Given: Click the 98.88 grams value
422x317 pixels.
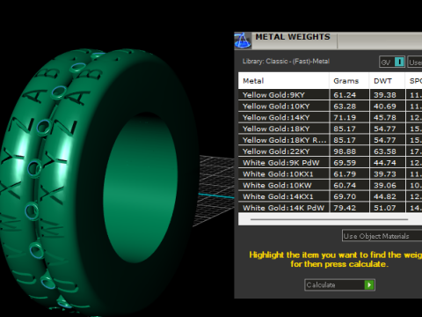Looking at the screenshot, I should tap(345, 151).
